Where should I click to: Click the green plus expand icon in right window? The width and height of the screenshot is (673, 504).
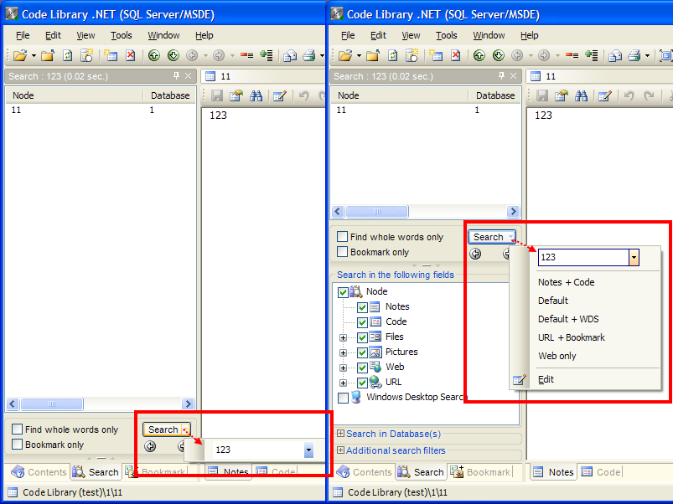(592, 55)
